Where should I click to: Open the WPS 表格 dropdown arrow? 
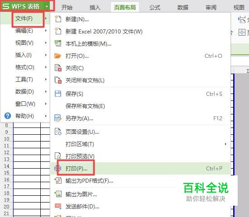click(47, 6)
